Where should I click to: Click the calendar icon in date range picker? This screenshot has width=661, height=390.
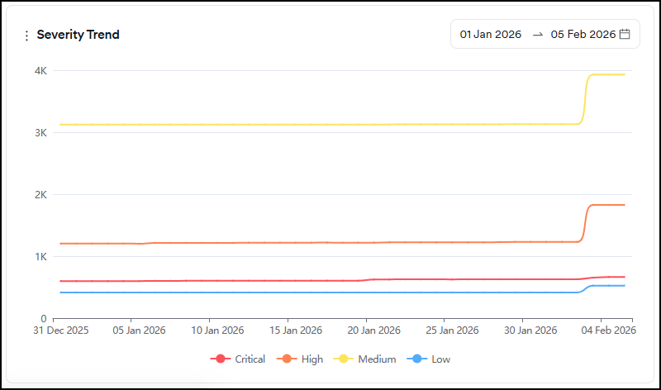click(x=625, y=34)
